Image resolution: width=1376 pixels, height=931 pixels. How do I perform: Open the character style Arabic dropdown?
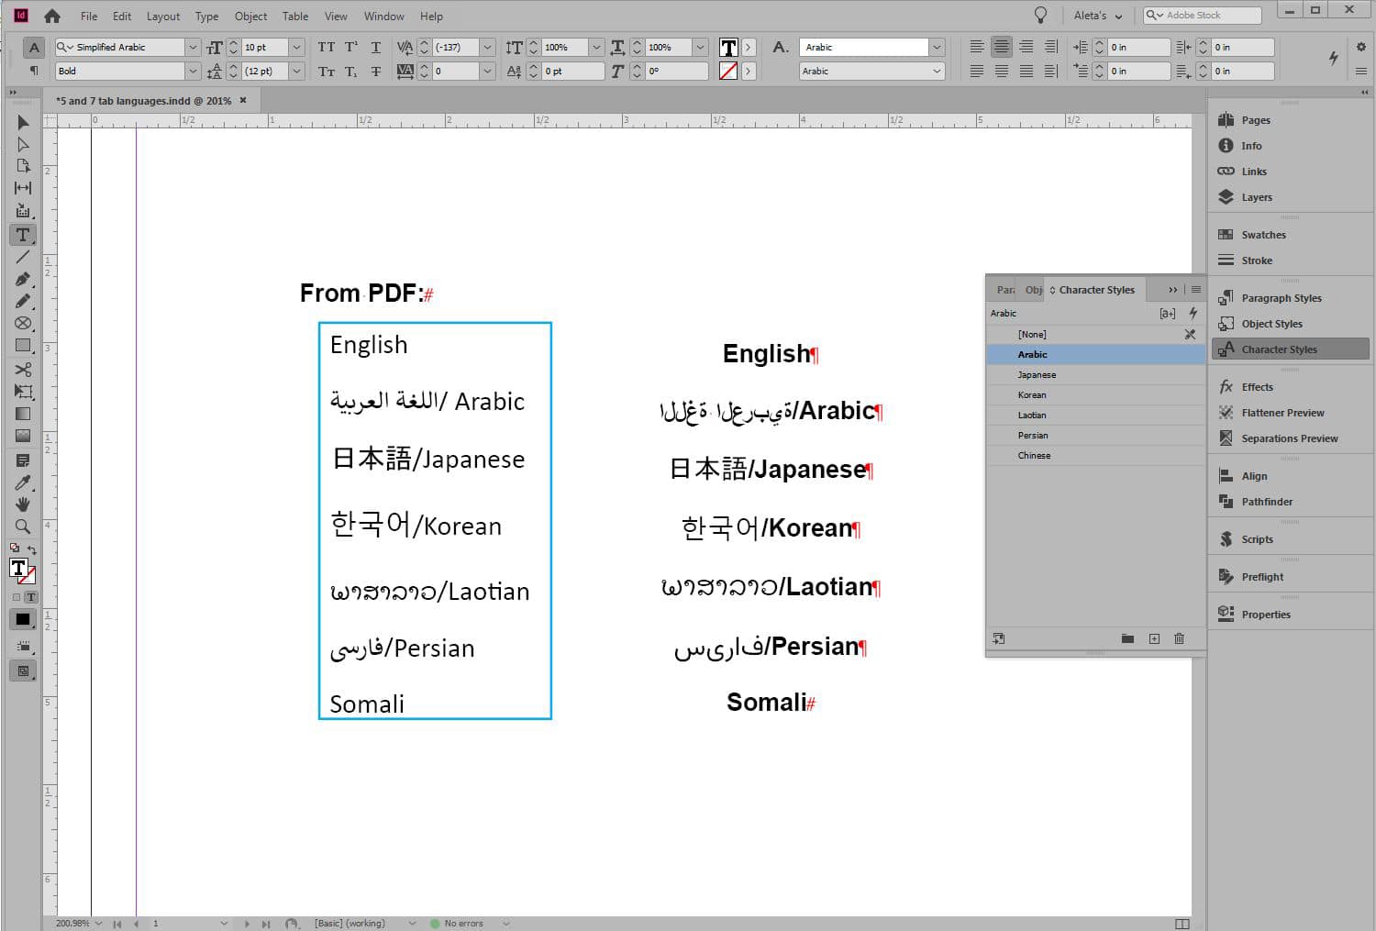click(937, 47)
